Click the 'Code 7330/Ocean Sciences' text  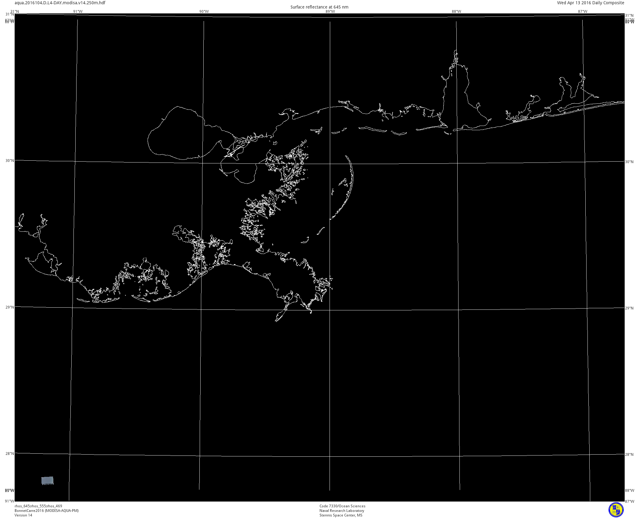(x=342, y=506)
